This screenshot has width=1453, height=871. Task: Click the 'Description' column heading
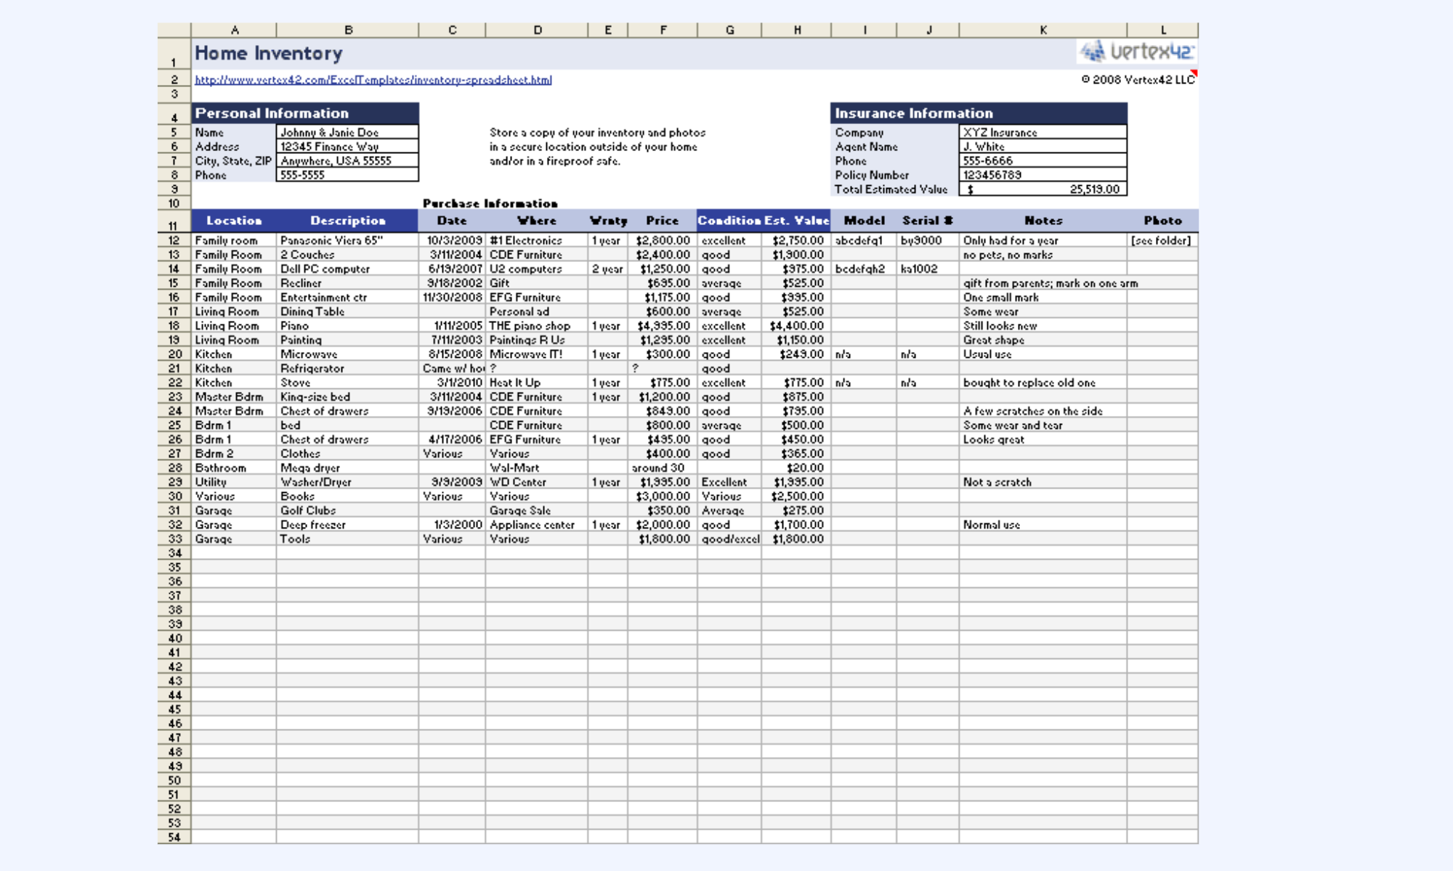[x=348, y=221]
